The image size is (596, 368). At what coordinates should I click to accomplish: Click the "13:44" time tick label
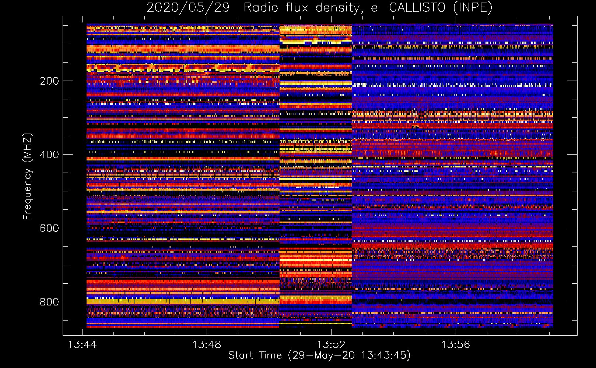(x=82, y=344)
